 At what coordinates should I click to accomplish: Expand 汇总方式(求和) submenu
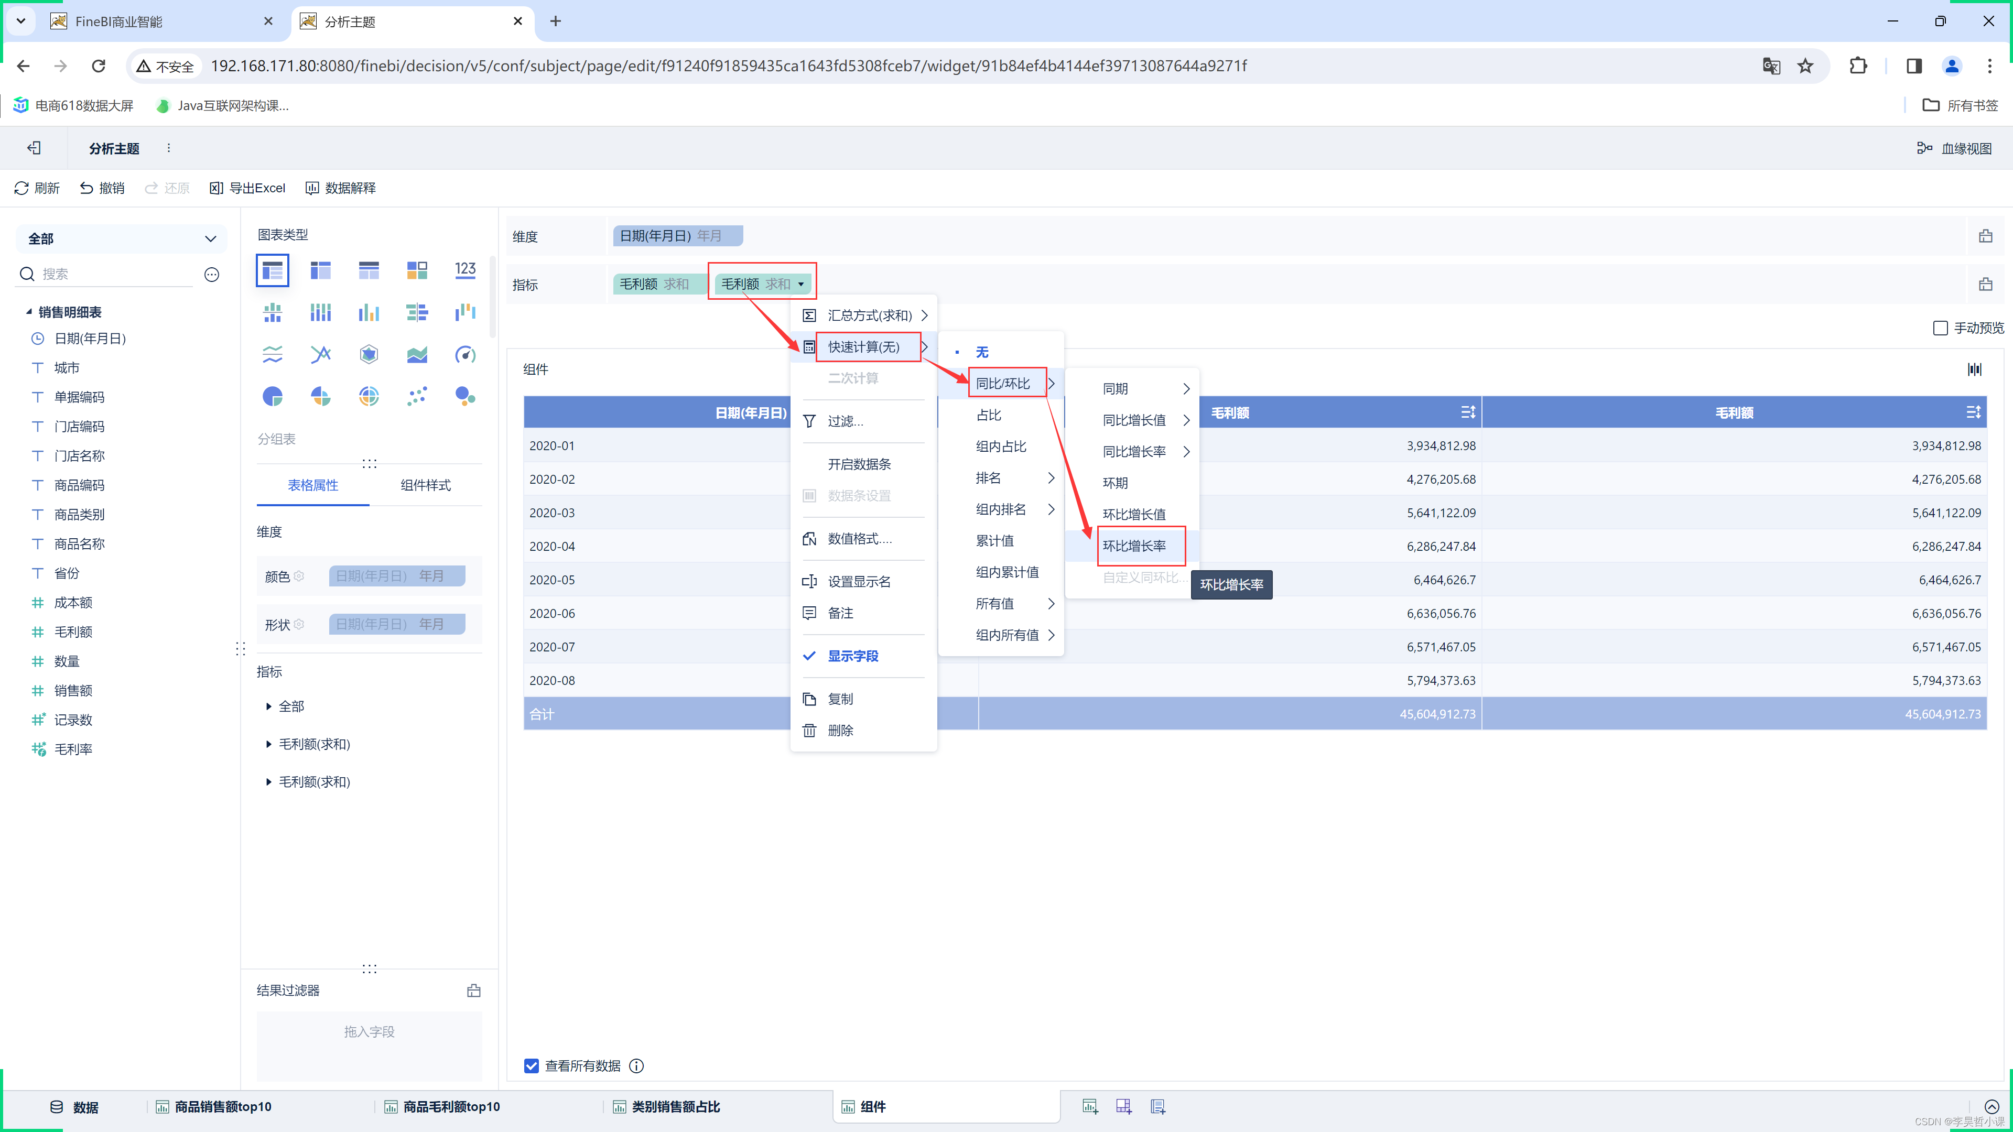(863, 315)
